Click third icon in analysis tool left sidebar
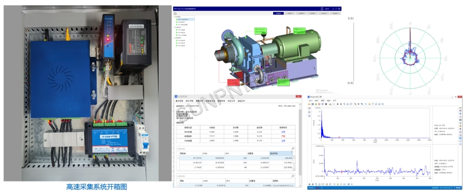Viewport: 467px width, 195px height. pos(310,116)
